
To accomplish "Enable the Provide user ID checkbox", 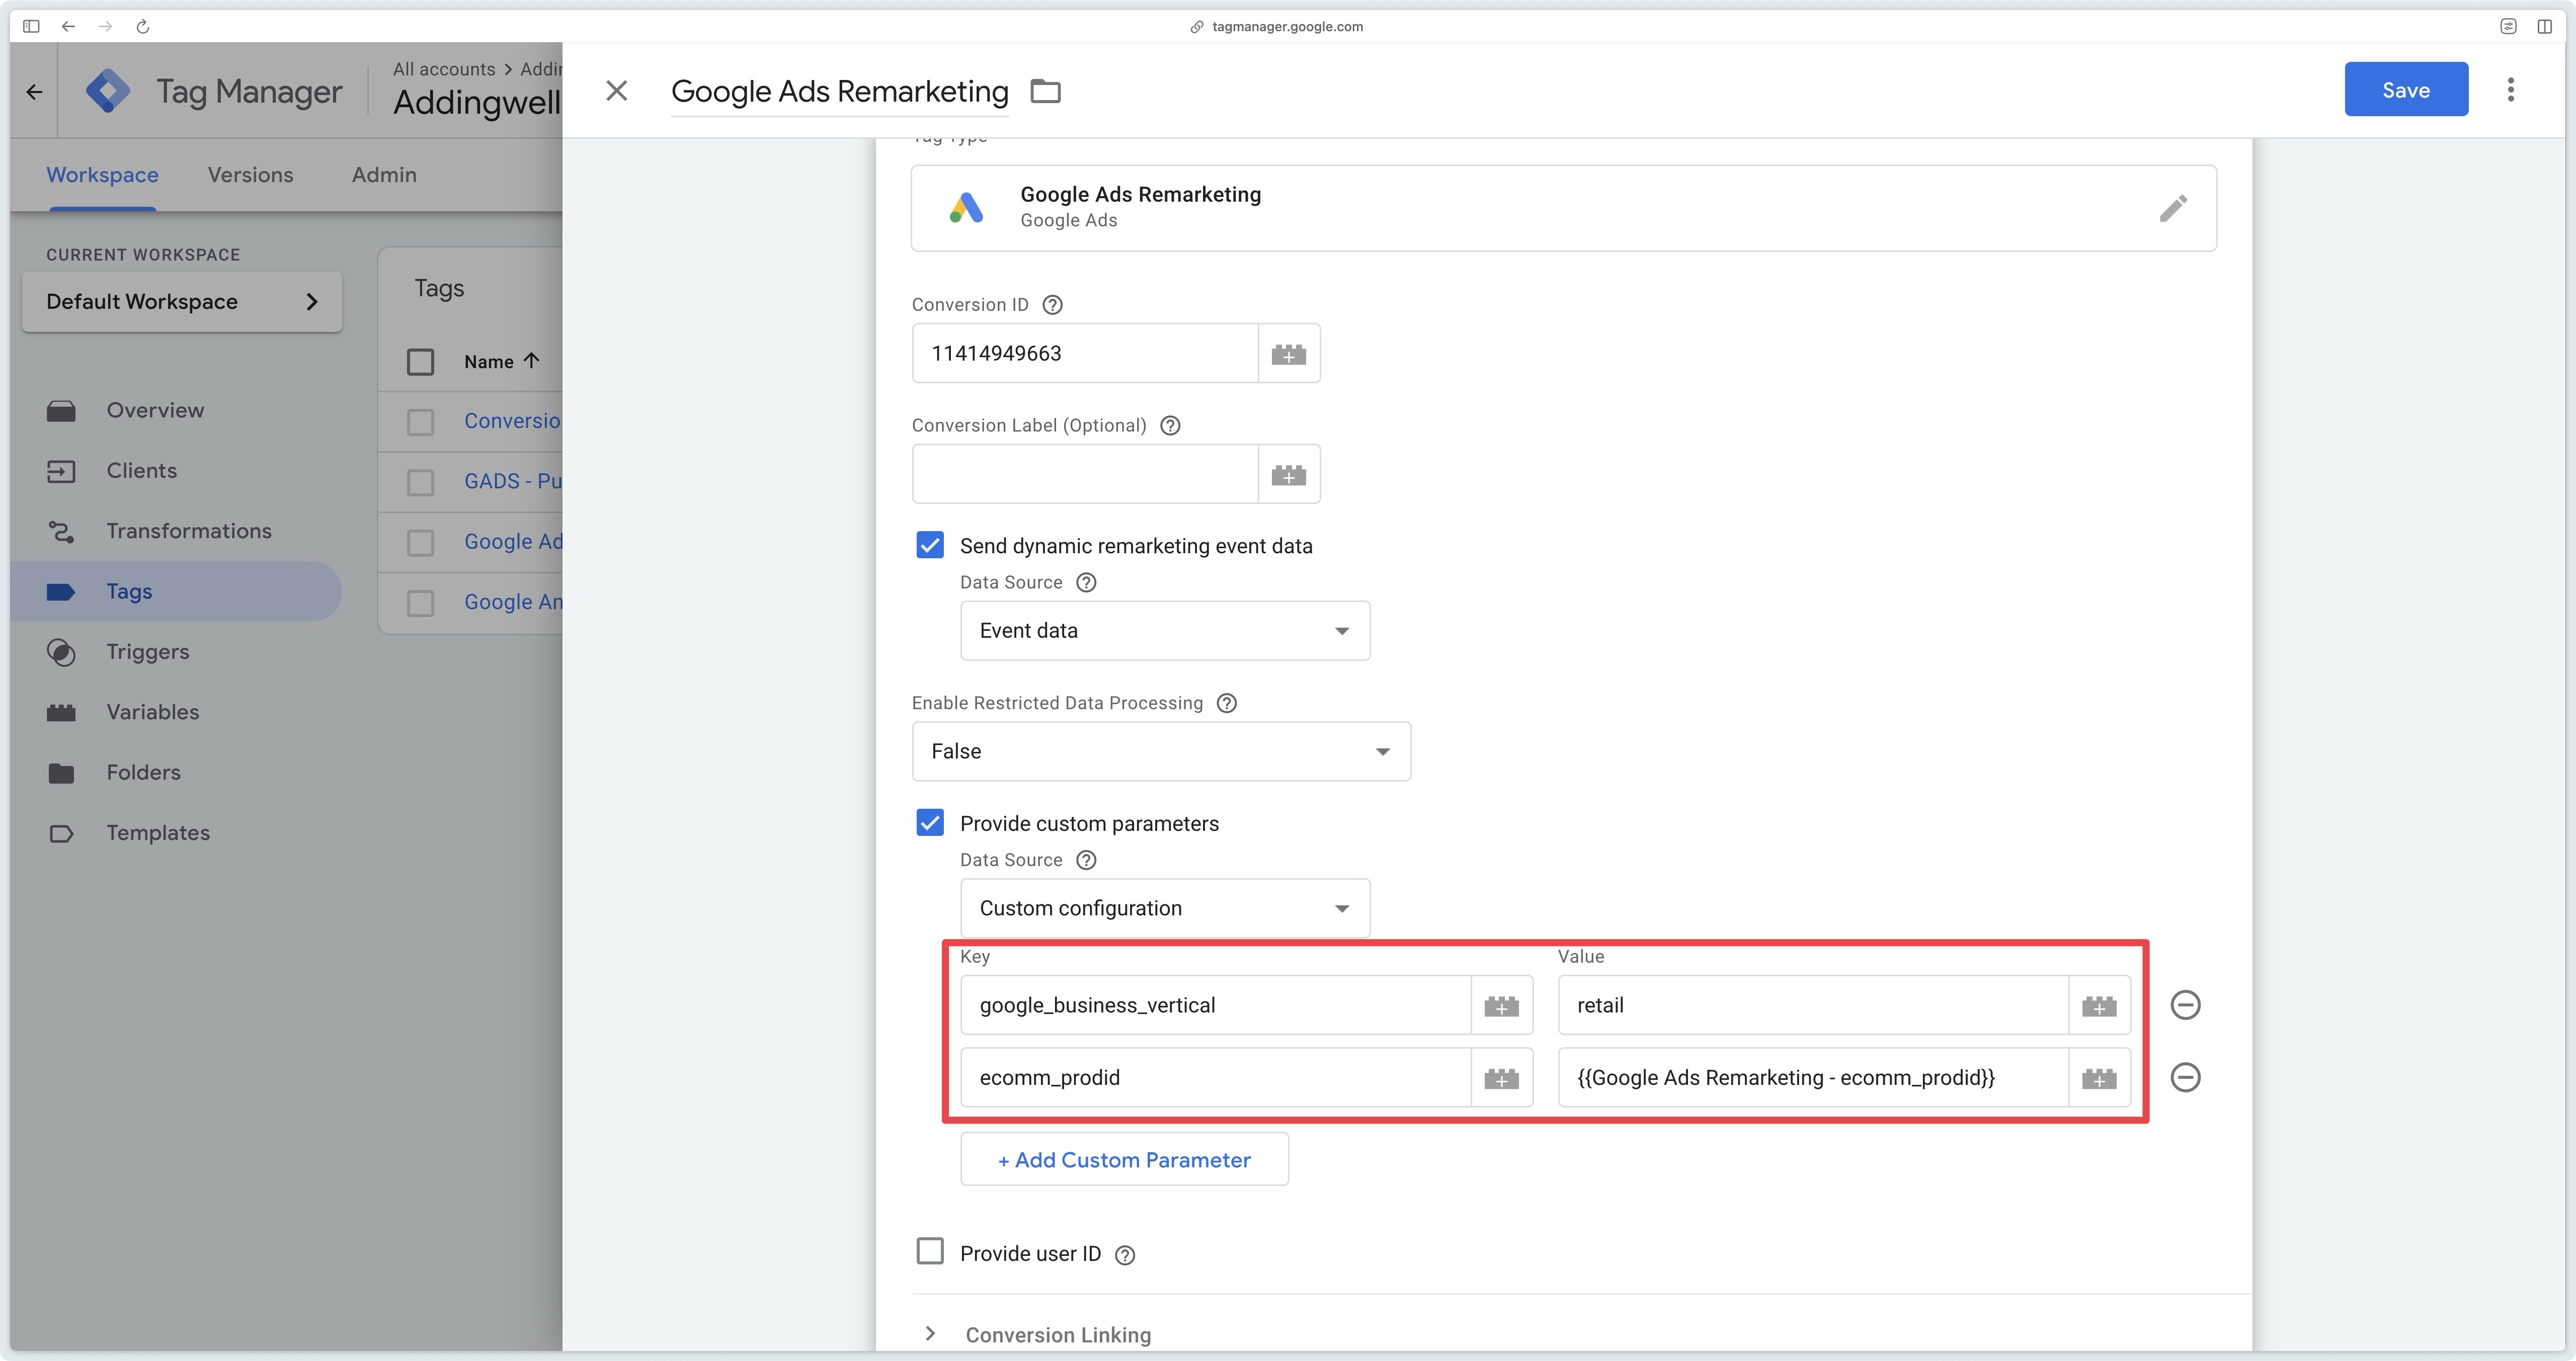I will click(930, 1251).
